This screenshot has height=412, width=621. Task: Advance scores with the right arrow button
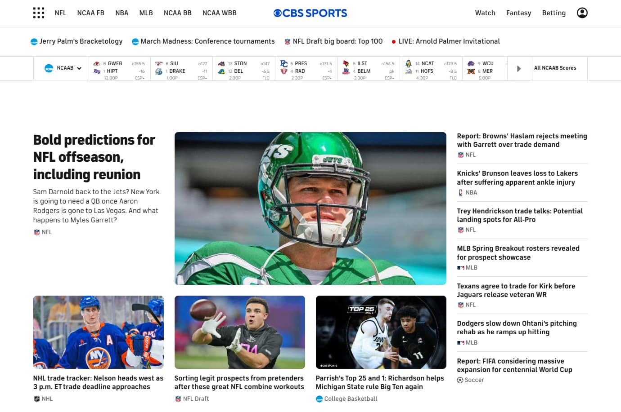point(519,69)
